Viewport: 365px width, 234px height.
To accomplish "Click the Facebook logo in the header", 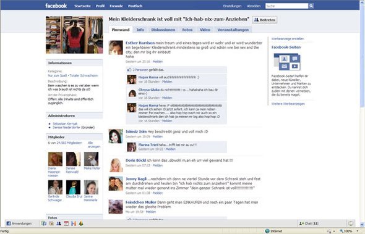I will tap(56, 6).
